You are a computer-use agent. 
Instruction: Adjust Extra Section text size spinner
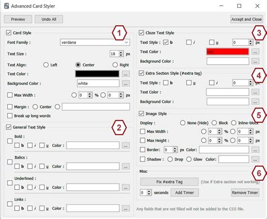click(x=251, y=83)
